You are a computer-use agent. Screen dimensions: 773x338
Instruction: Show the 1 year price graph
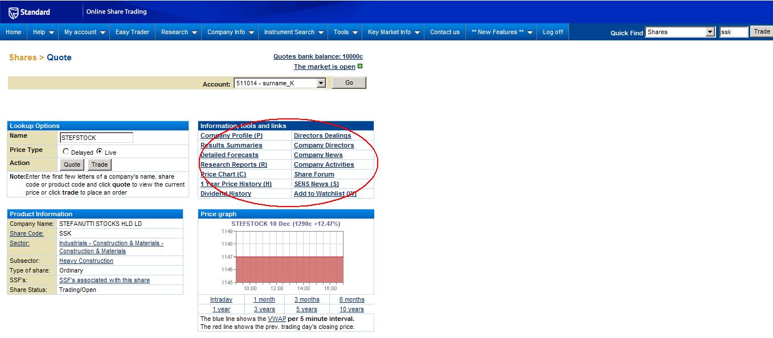pyautogui.click(x=221, y=309)
